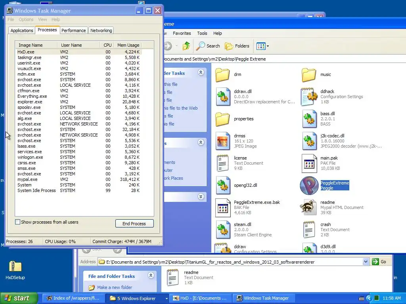Select readme text document in TitaniumGL window
This screenshot has width=406, height=304.
(173, 277)
